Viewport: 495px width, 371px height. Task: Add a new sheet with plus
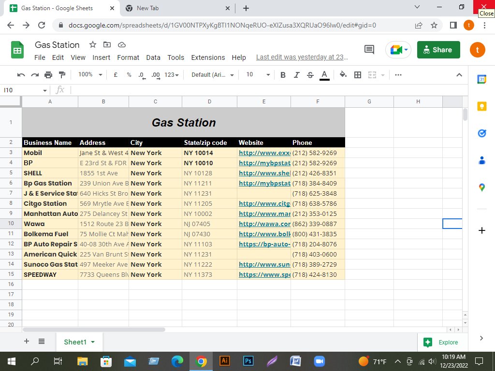[27, 341]
